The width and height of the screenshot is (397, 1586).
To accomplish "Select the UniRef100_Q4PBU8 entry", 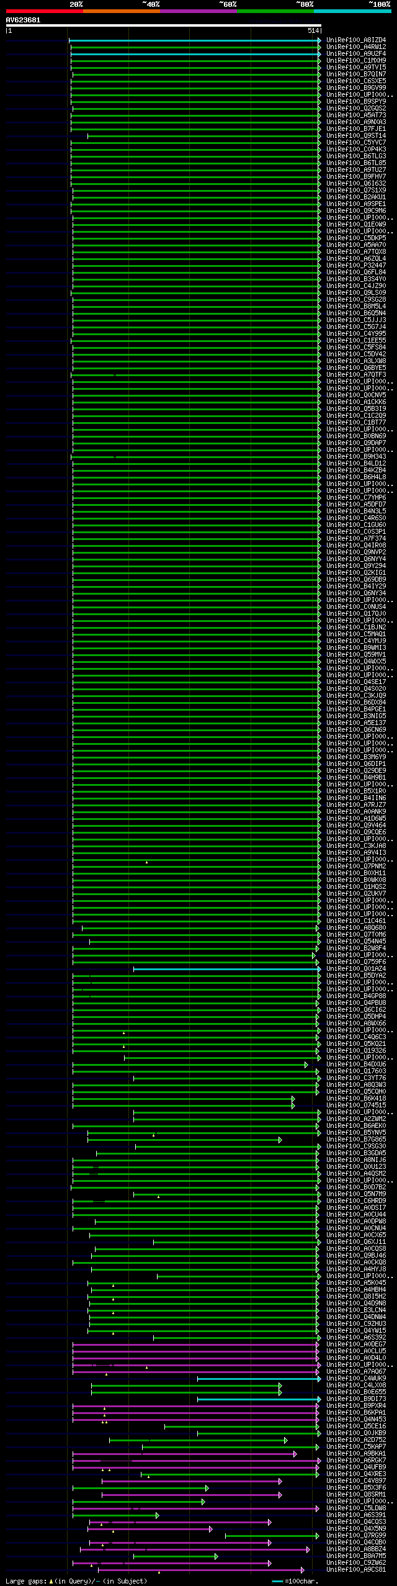I will (356, 1003).
